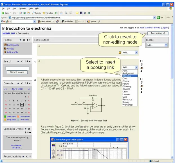Delete the Upcoming Events block
Screen dimensions: 175x163
click(x=29, y=129)
